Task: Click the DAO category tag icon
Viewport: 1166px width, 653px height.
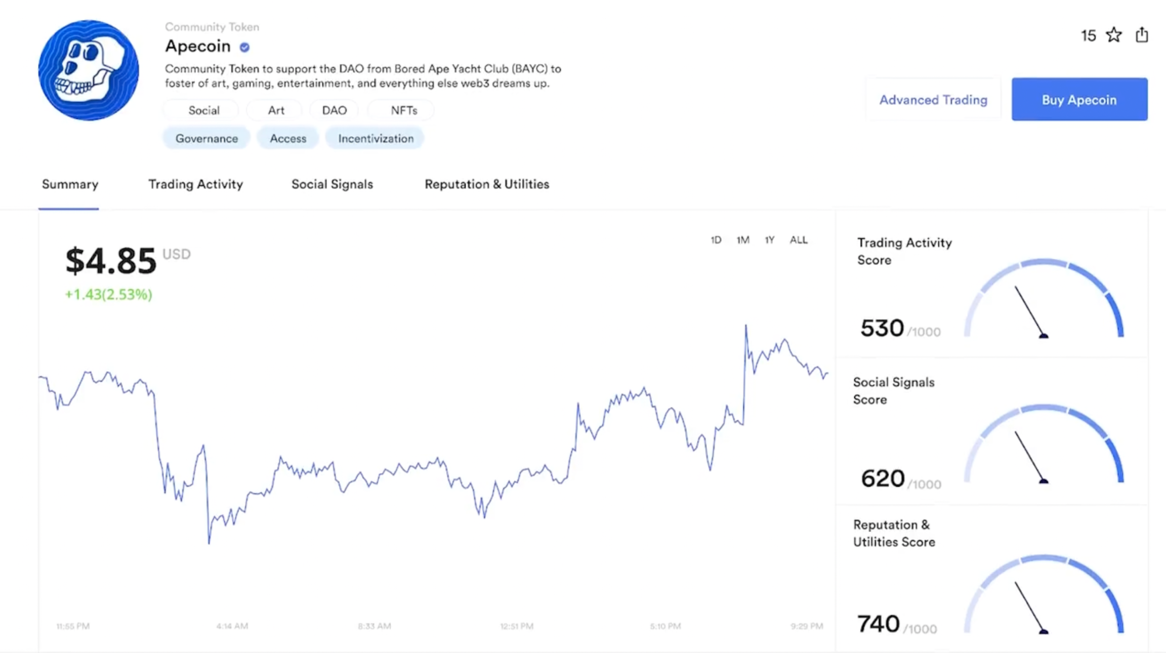Action: click(x=334, y=110)
